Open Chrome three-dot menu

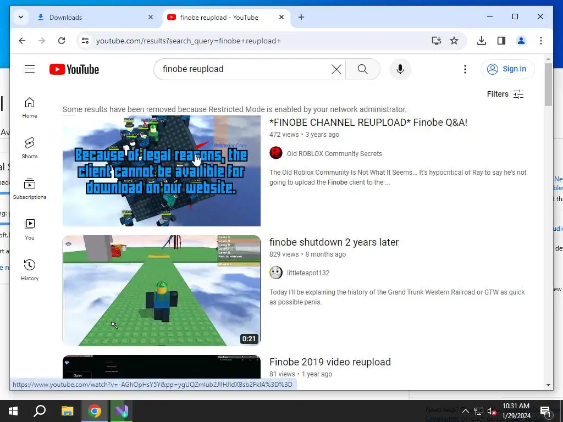pos(541,41)
